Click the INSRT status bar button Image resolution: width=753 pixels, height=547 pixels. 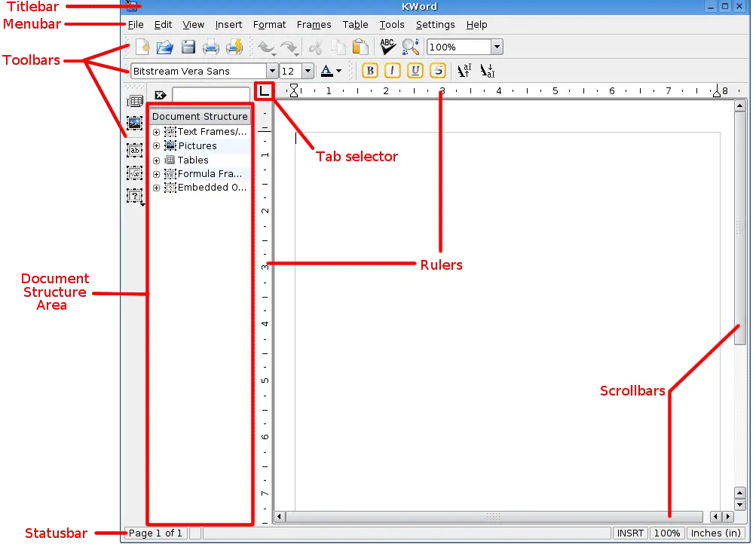pyautogui.click(x=630, y=533)
